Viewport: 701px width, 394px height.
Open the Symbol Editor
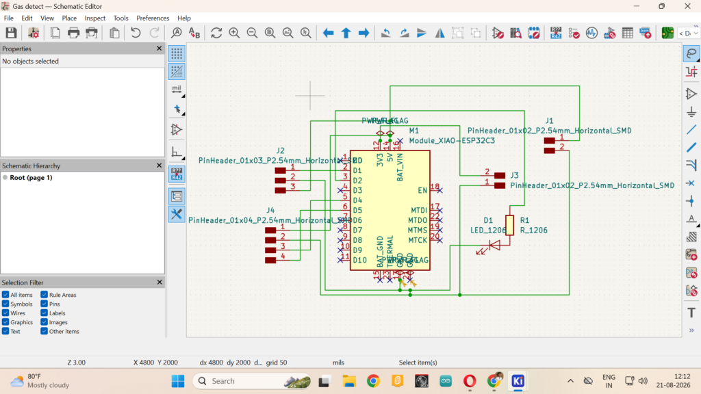tap(498, 33)
